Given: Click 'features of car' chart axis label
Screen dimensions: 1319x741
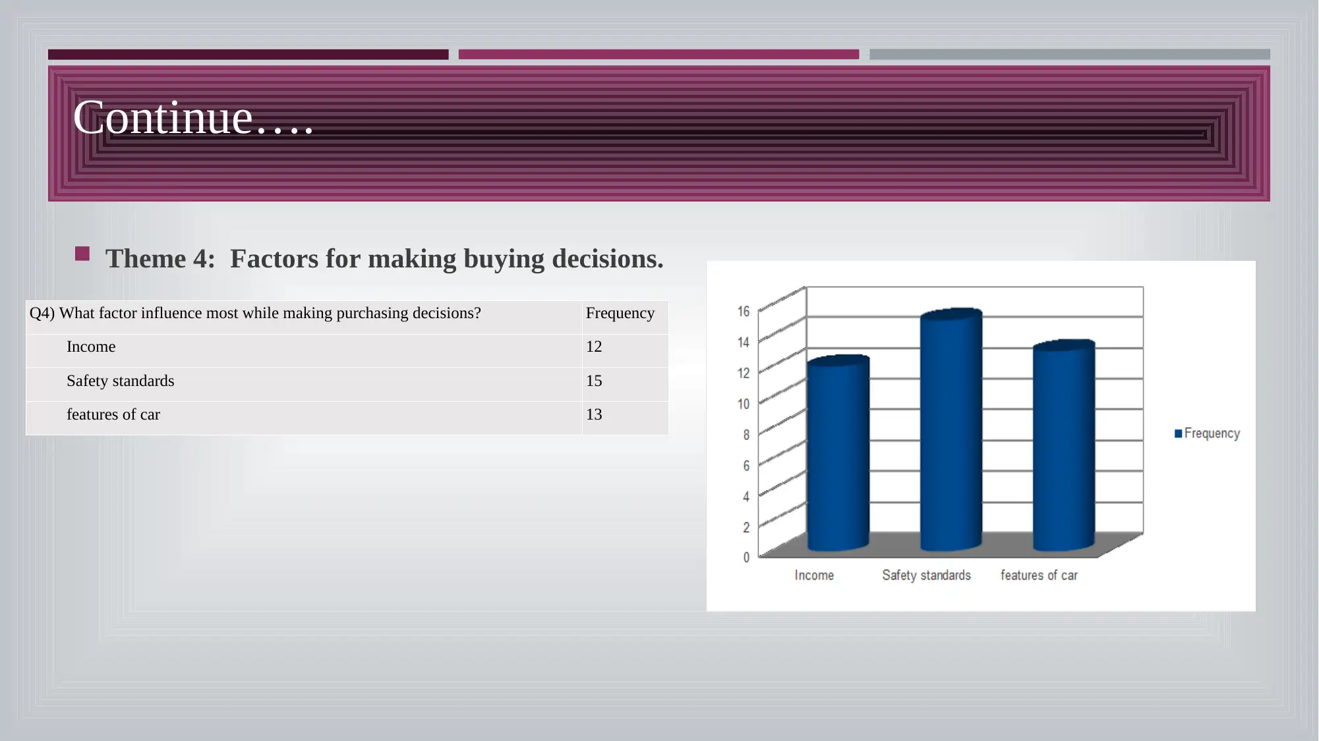Looking at the screenshot, I should 1039,576.
